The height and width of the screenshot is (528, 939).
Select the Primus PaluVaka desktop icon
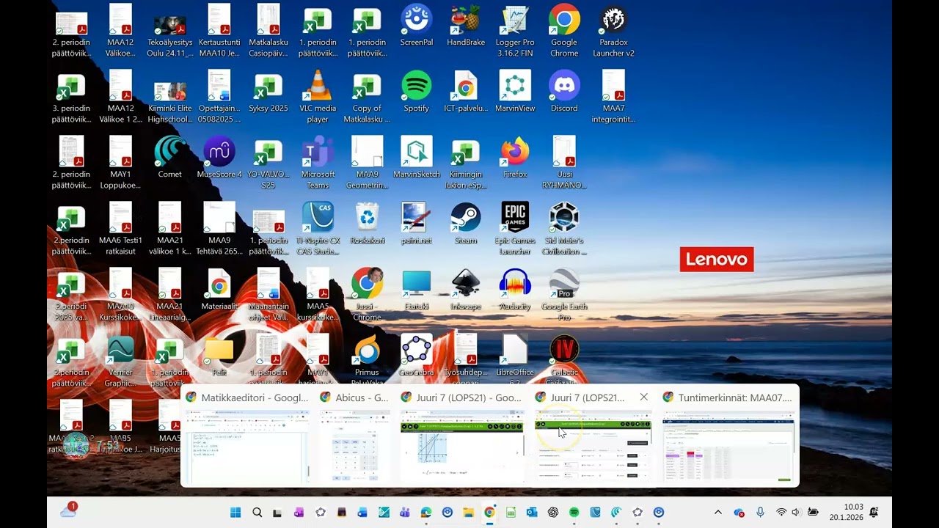367,359
